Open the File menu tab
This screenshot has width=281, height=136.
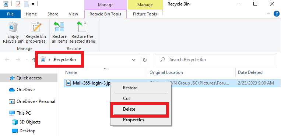point(10,14)
